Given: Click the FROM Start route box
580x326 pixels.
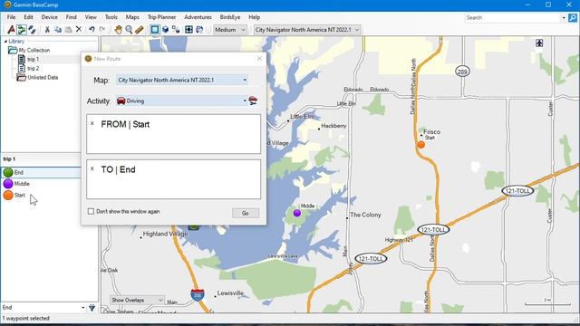Looking at the screenshot, I should click(x=173, y=134).
